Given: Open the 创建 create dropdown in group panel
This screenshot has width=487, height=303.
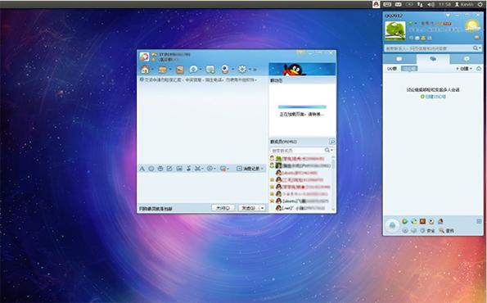Looking at the screenshot, I should point(464,68).
